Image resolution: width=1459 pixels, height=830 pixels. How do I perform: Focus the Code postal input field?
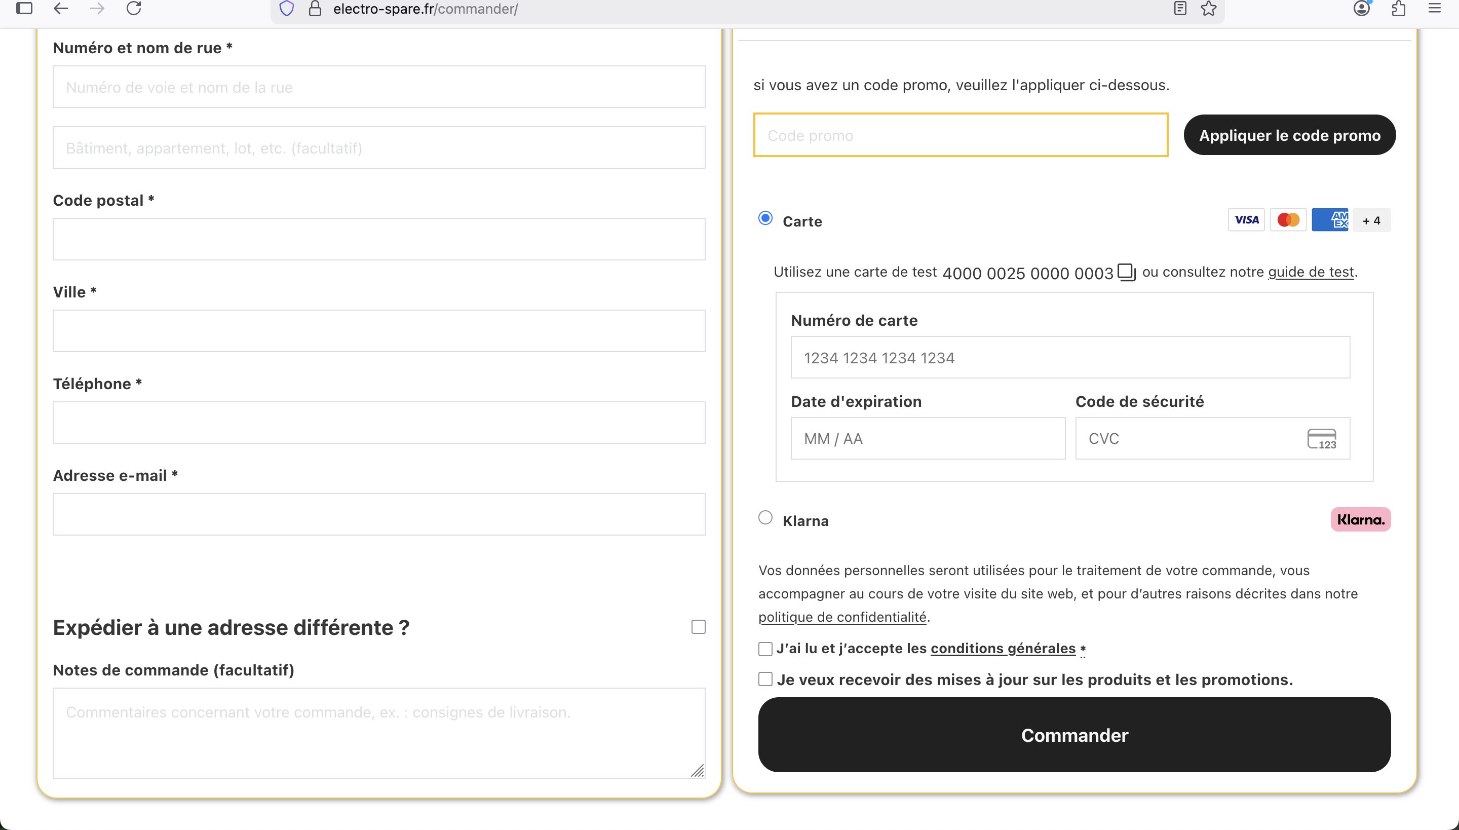click(379, 239)
